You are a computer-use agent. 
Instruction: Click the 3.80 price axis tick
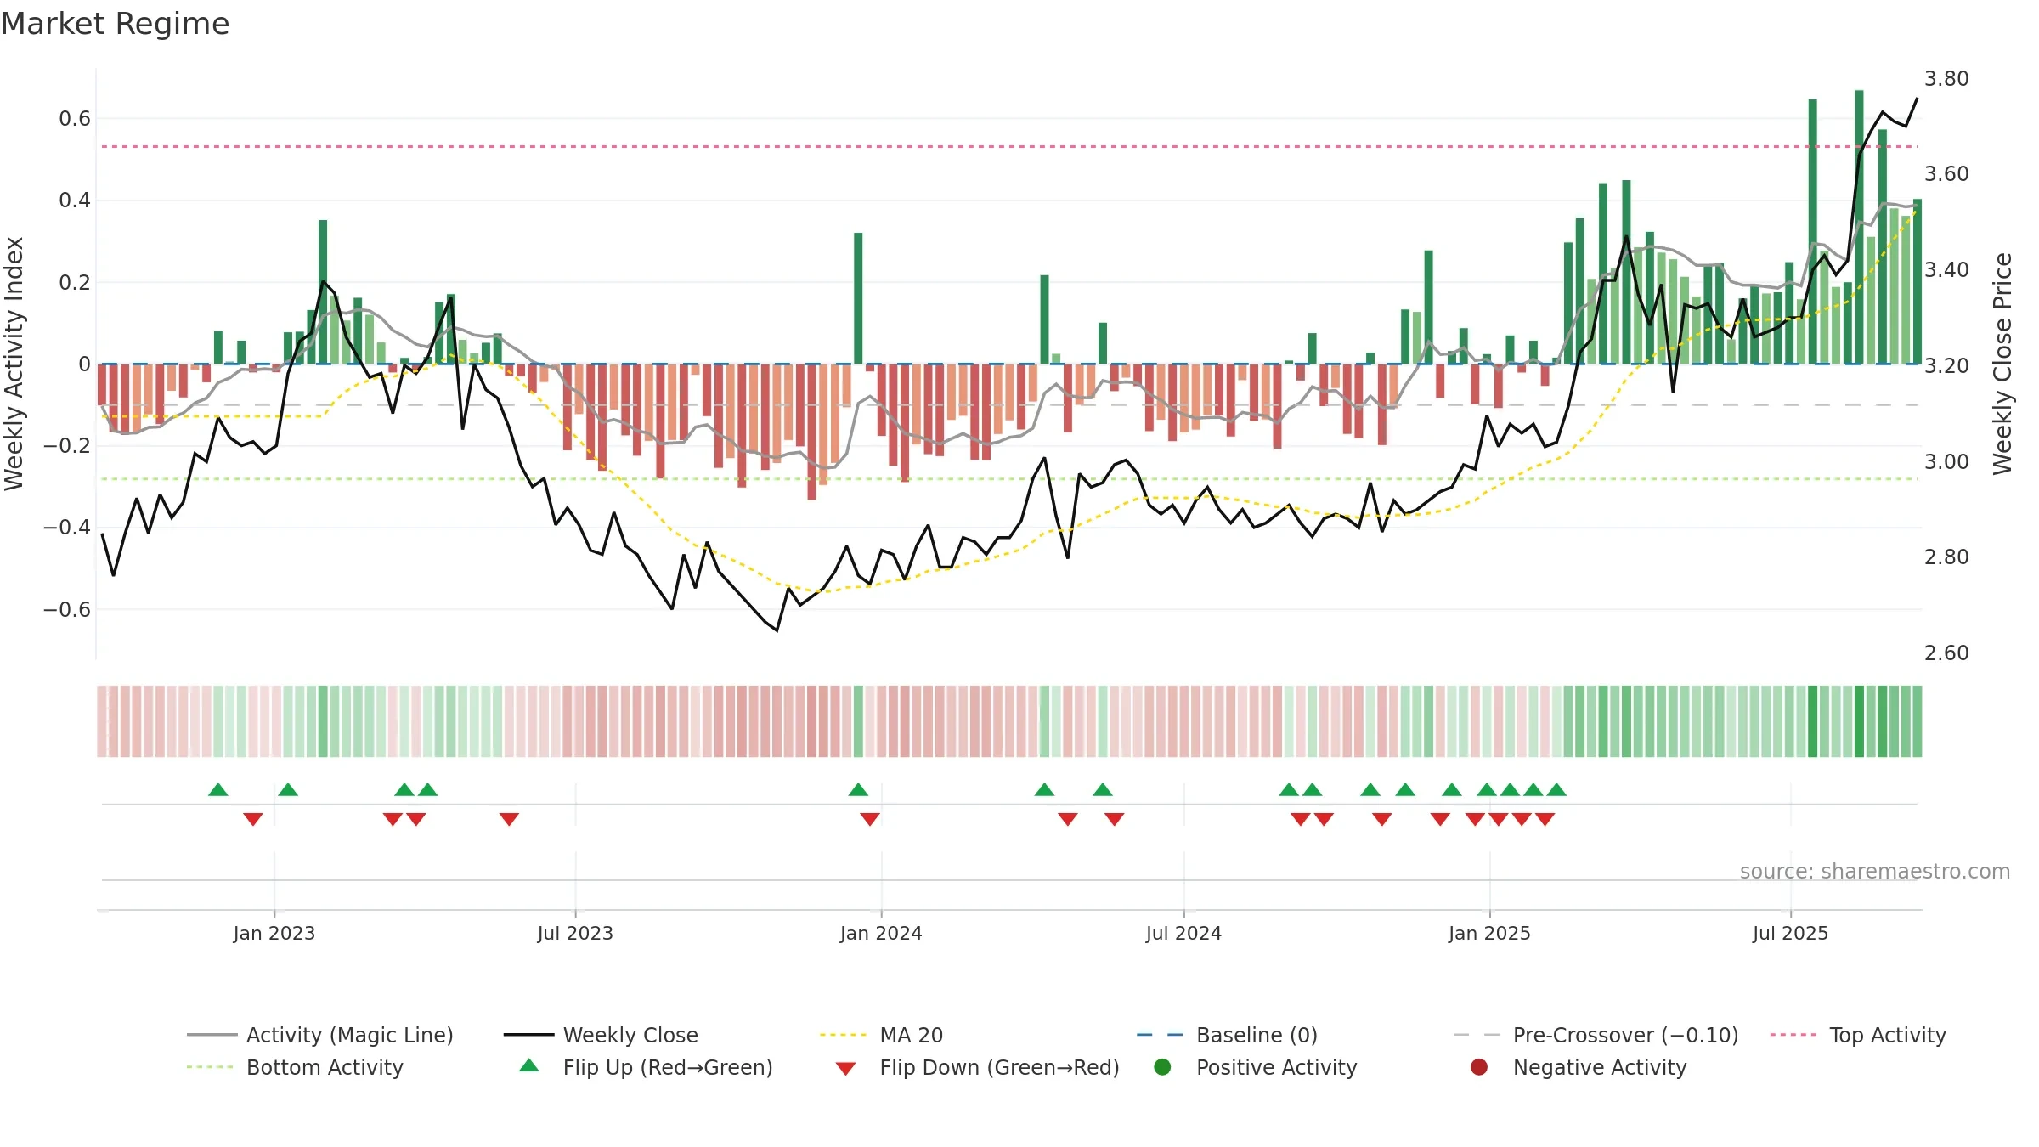(x=1946, y=79)
